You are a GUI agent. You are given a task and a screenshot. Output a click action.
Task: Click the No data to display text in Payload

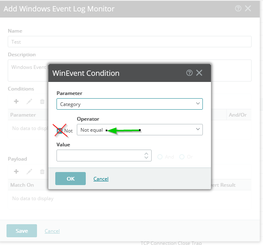[x=33, y=199]
